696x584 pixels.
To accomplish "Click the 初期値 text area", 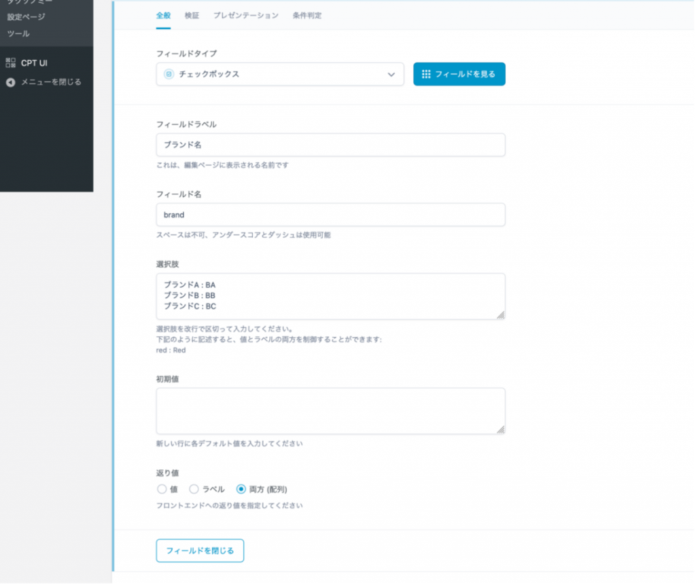I will tap(330, 411).
